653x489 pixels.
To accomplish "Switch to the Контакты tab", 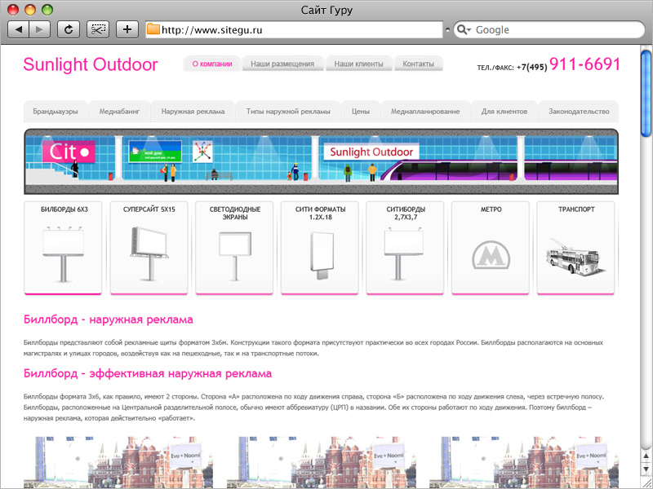I will [x=418, y=64].
